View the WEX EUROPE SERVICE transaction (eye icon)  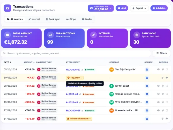coord(158,102)
